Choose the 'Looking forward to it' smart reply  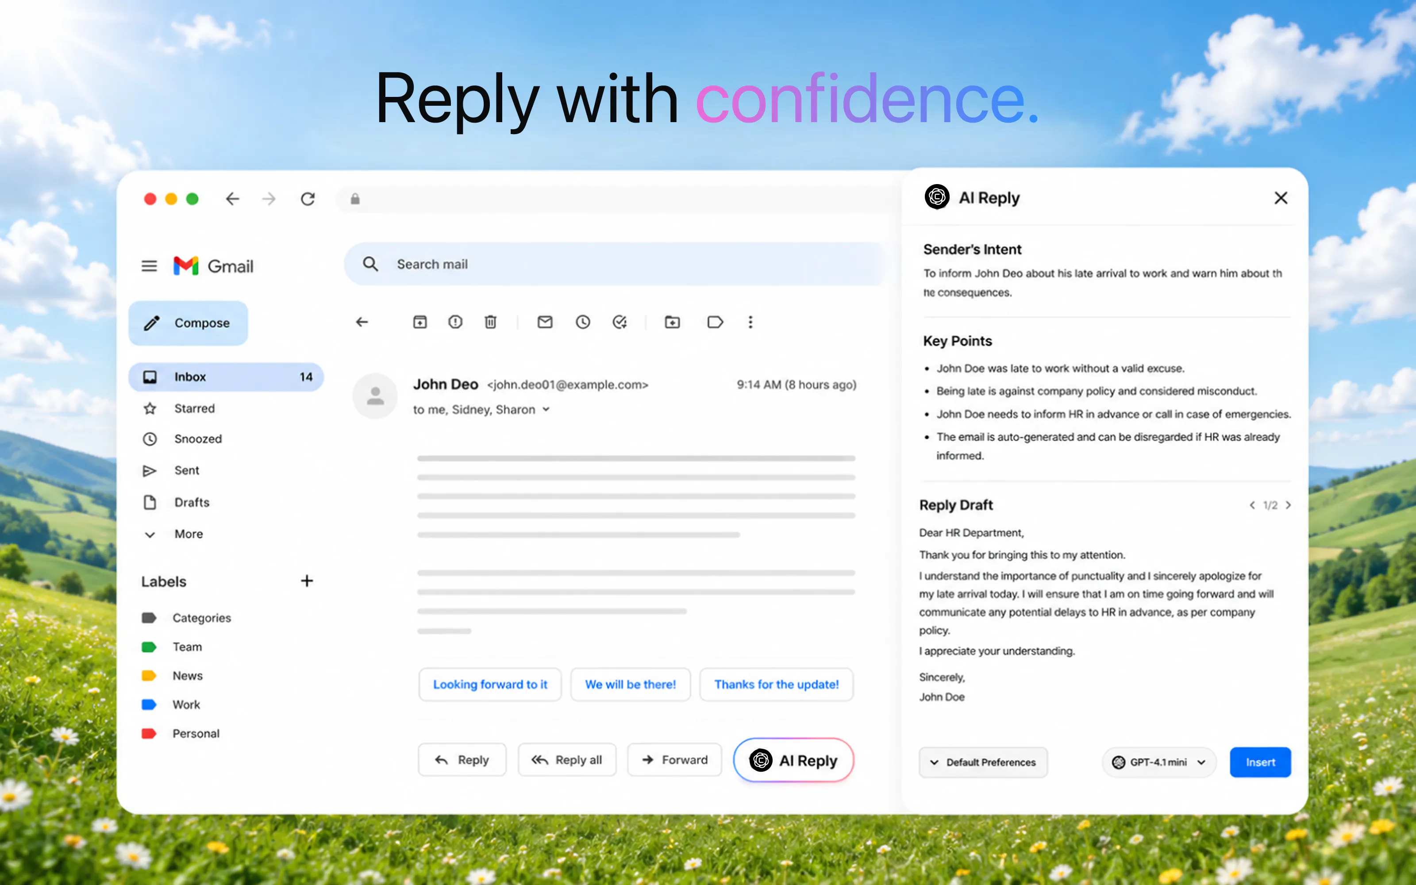click(x=490, y=684)
